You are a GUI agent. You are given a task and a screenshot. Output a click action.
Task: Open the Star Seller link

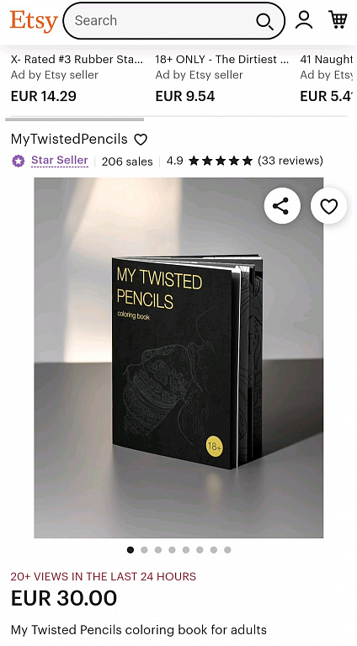click(x=60, y=161)
